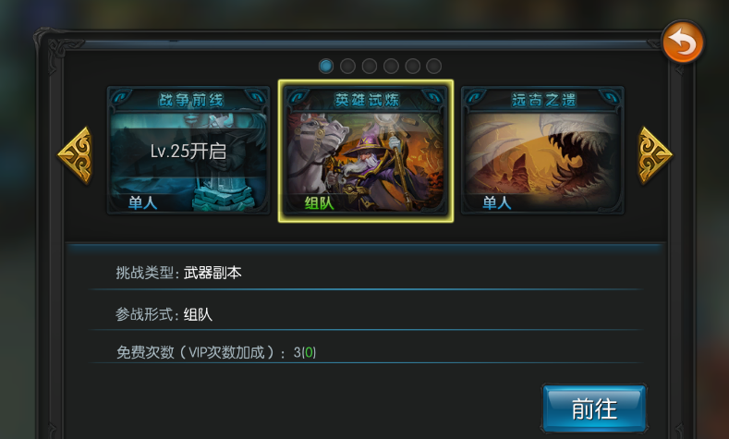Select the third page indicator dot

tap(370, 66)
